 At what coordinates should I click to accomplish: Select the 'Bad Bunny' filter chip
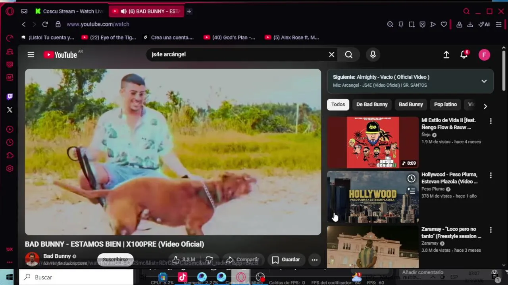411,104
